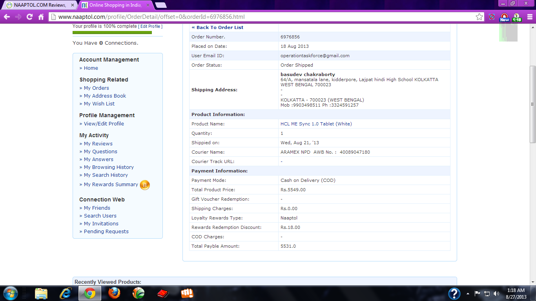Open the extension showing the 1:18 badge
This screenshot has width=536, height=301.
[x=517, y=17]
